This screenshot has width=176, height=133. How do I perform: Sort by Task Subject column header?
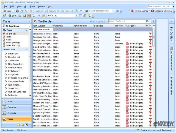click(43, 26)
